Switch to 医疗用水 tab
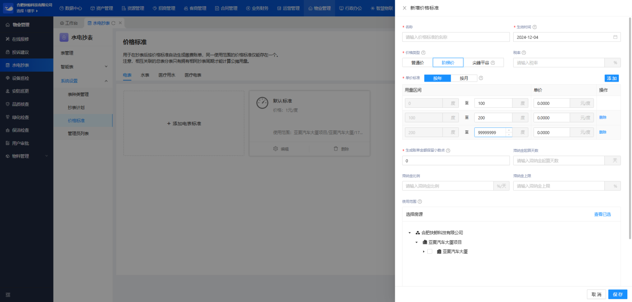The height and width of the screenshot is (302, 632). [167, 75]
